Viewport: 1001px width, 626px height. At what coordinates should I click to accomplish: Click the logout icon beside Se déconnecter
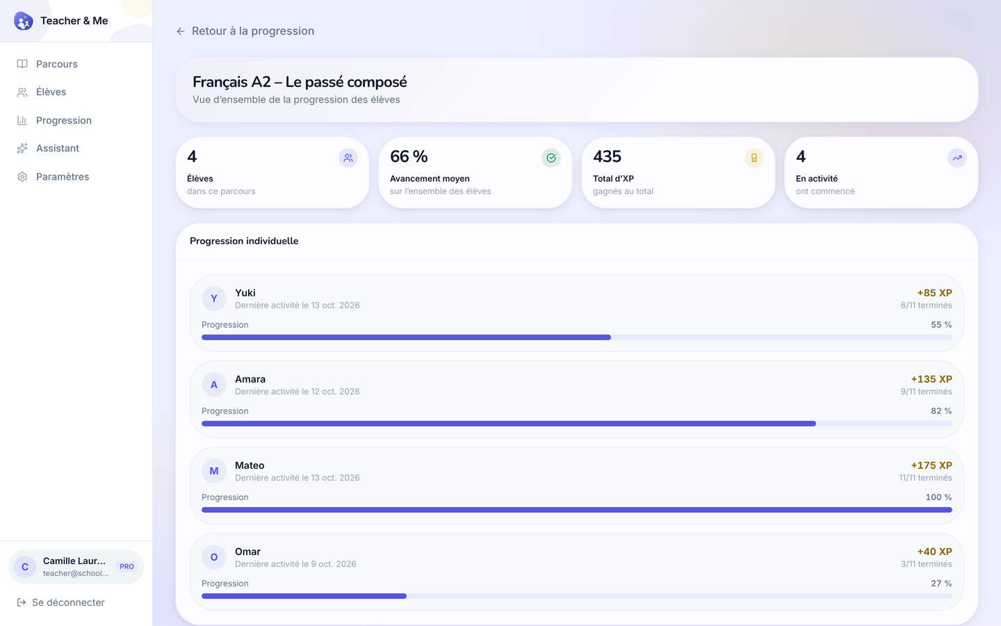[22, 602]
